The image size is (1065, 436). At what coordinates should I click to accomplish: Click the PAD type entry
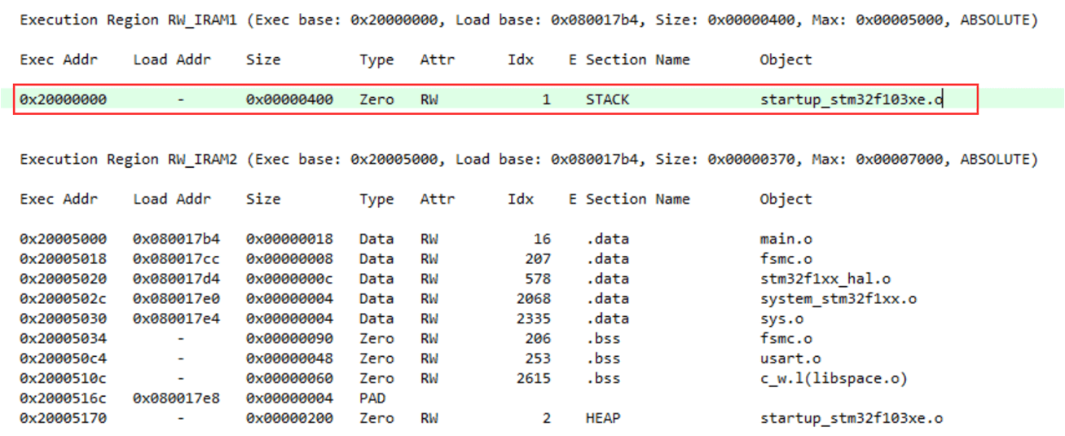(372, 399)
